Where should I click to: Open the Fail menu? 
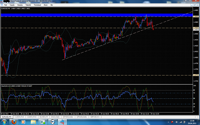(5, 5)
